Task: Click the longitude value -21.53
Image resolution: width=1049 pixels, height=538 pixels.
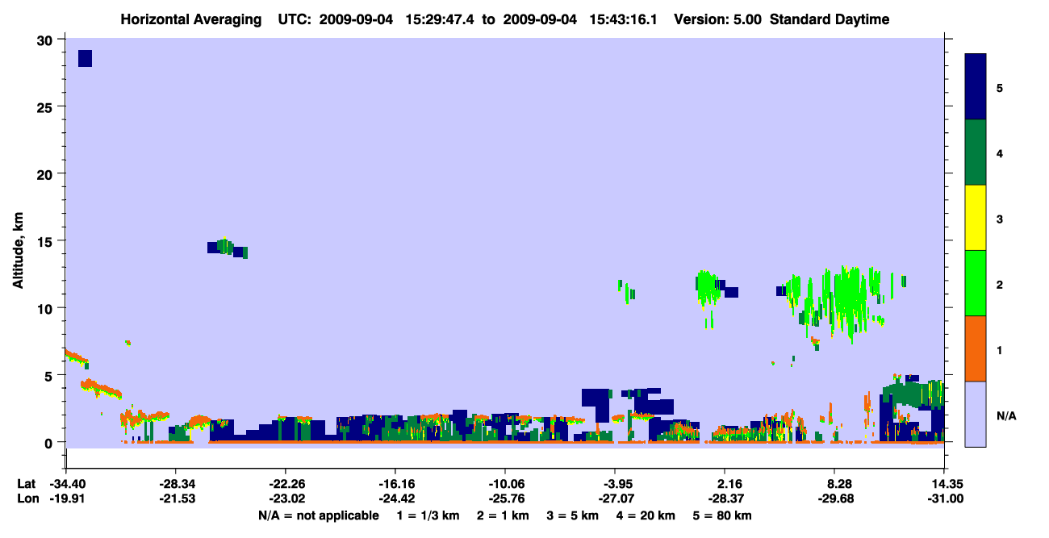Action: pyautogui.click(x=176, y=499)
